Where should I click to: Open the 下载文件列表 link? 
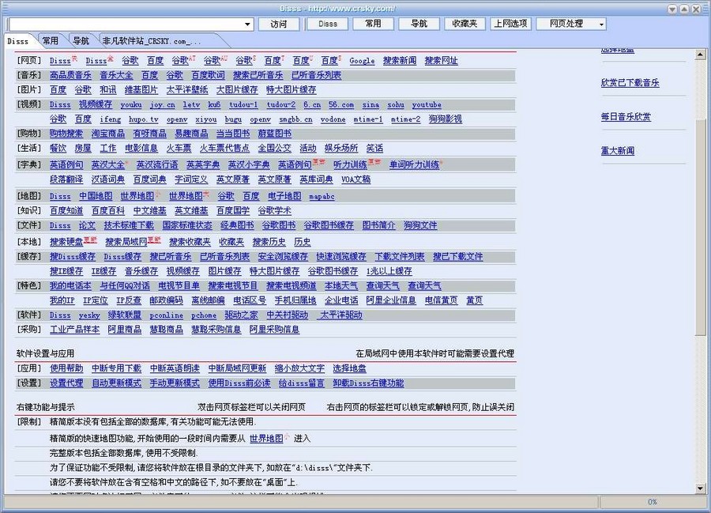click(x=400, y=257)
